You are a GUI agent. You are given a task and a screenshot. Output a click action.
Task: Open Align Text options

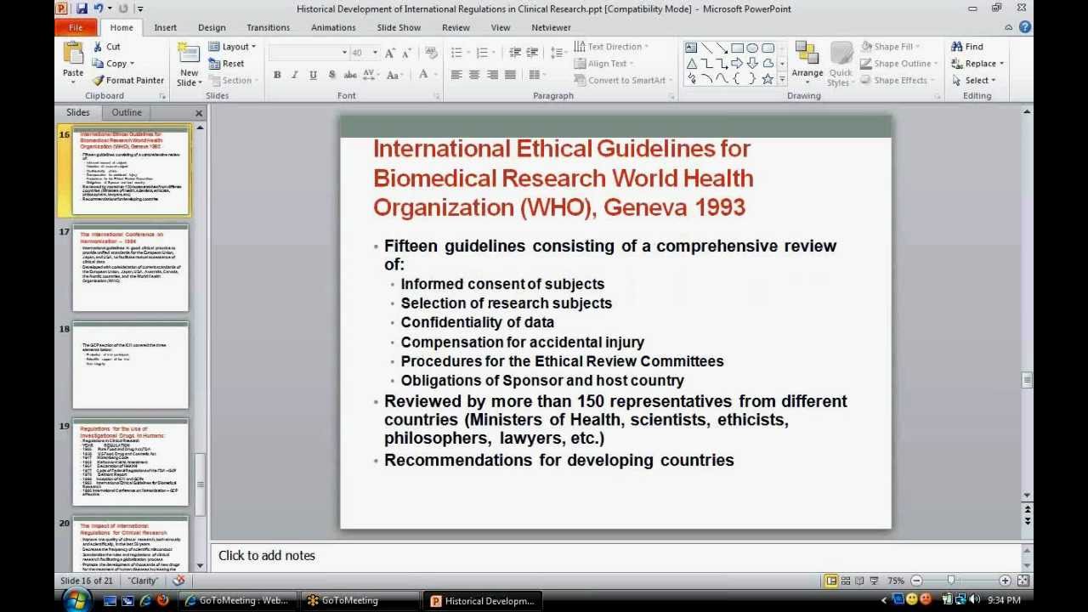click(604, 64)
